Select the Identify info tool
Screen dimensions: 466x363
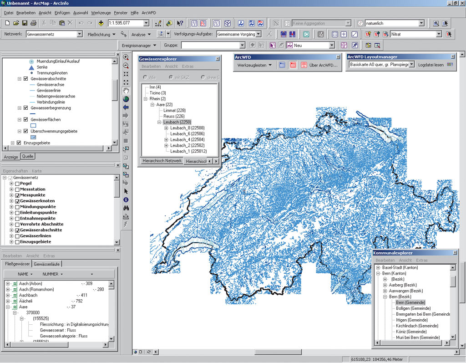tap(126, 199)
